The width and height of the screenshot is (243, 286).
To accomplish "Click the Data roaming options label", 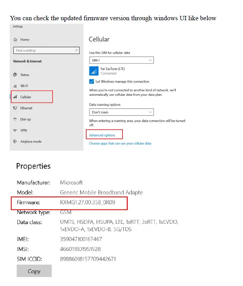I will 105,105.
